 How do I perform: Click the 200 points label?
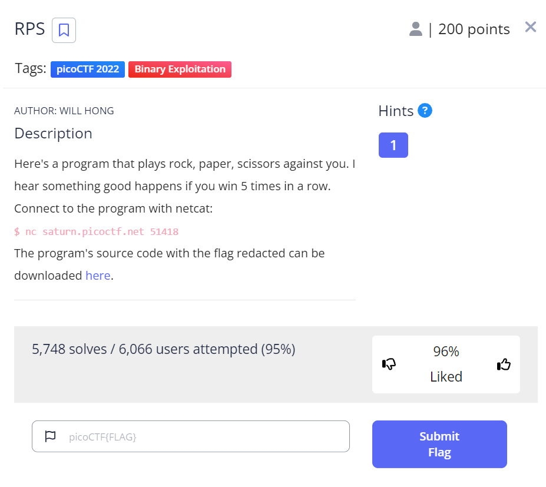[x=474, y=29]
